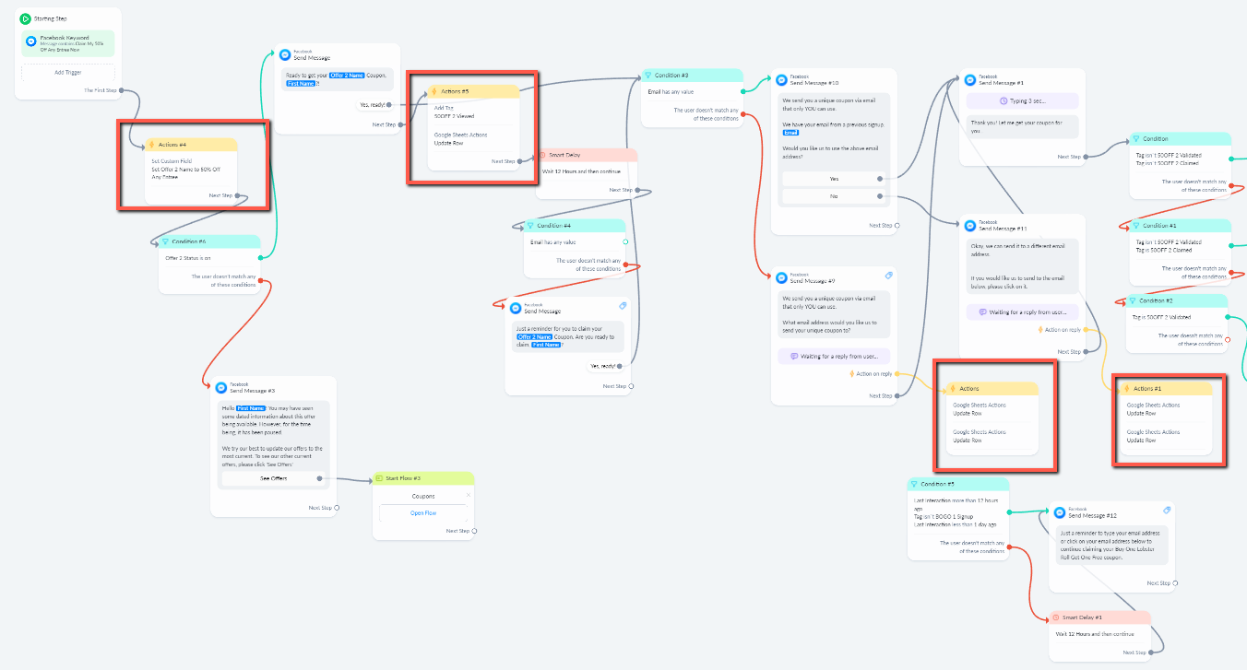
Task: Click the Next Step connector on Start Flow #3
Action: (474, 531)
